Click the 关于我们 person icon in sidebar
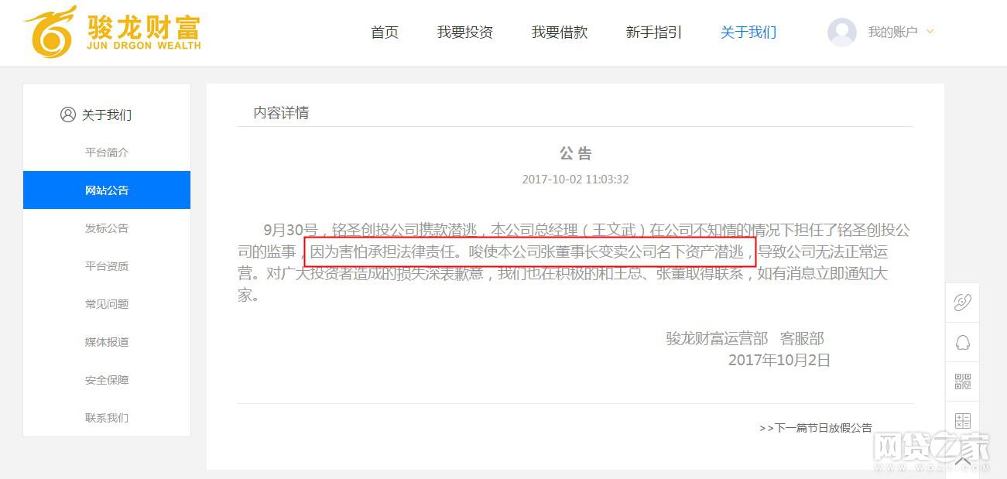The image size is (1007, 479). pos(68,115)
